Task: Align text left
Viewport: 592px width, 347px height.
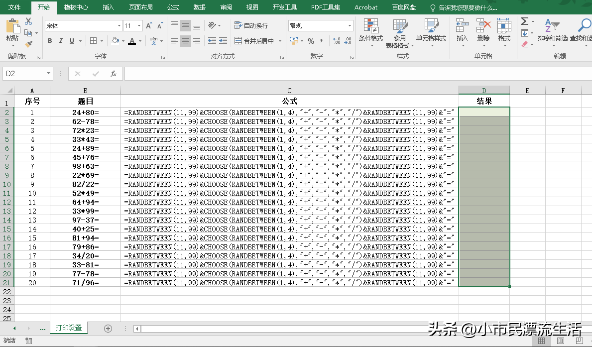Action: 174,41
